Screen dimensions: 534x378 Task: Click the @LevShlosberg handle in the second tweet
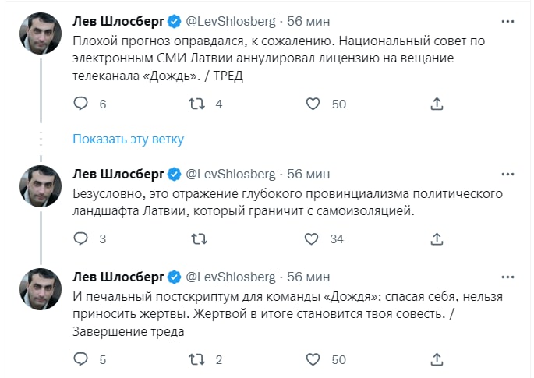[x=232, y=173]
